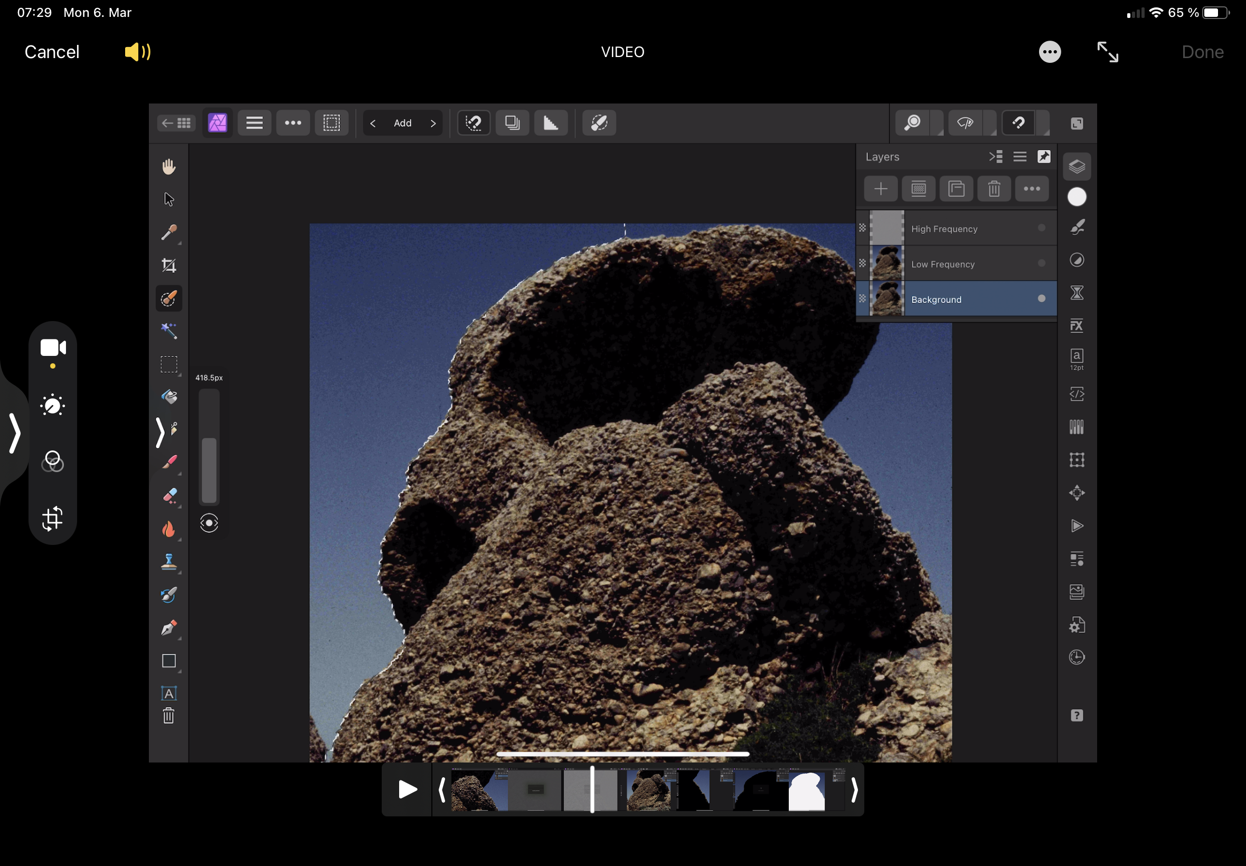
Task: Expand the left side panel chevron
Action: click(x=15, y=432)
